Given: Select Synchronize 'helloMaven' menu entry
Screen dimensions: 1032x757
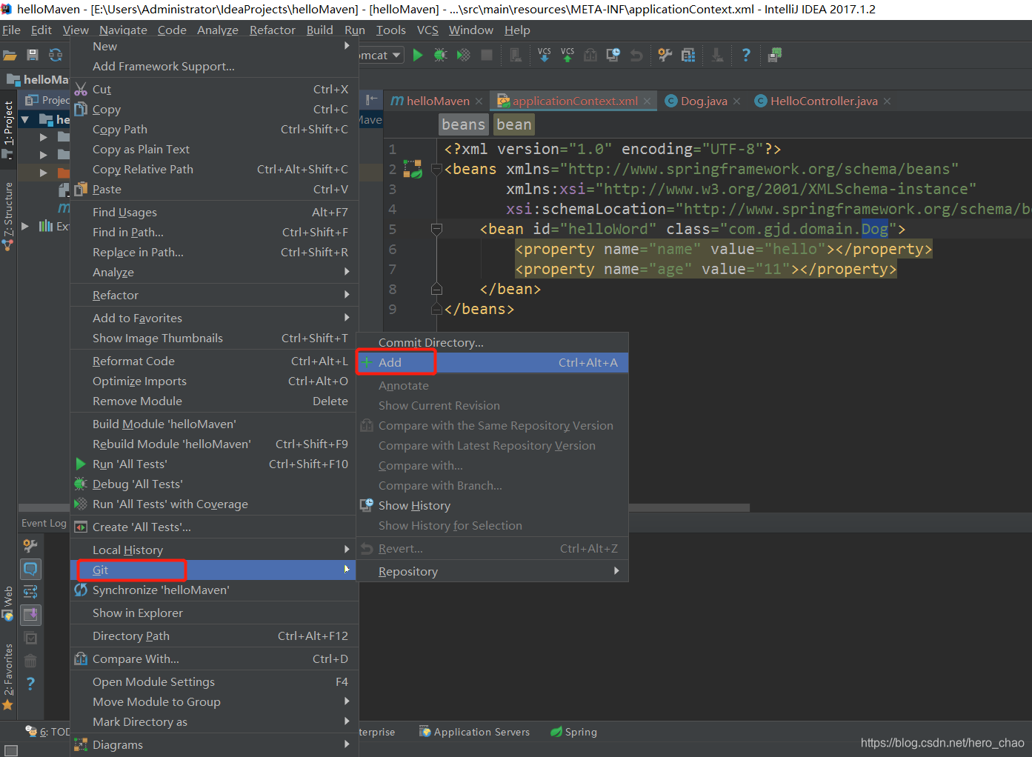Looking at the screenshot, I should pyautogui.click(x=214, y=590).
